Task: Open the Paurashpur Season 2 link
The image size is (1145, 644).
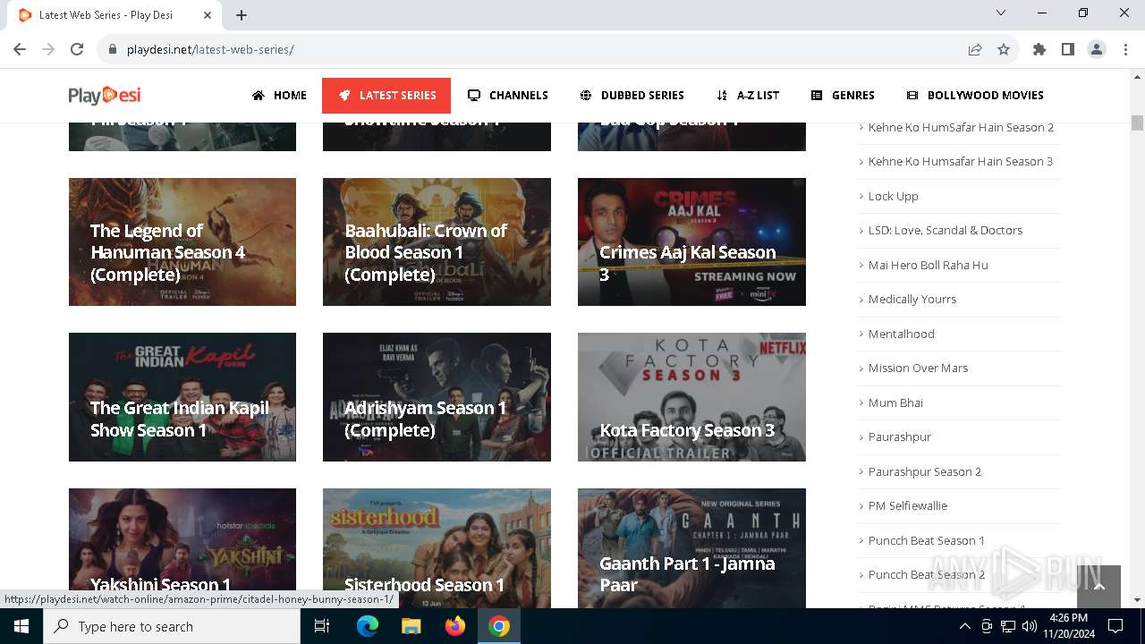Action: tap(924, 471)
